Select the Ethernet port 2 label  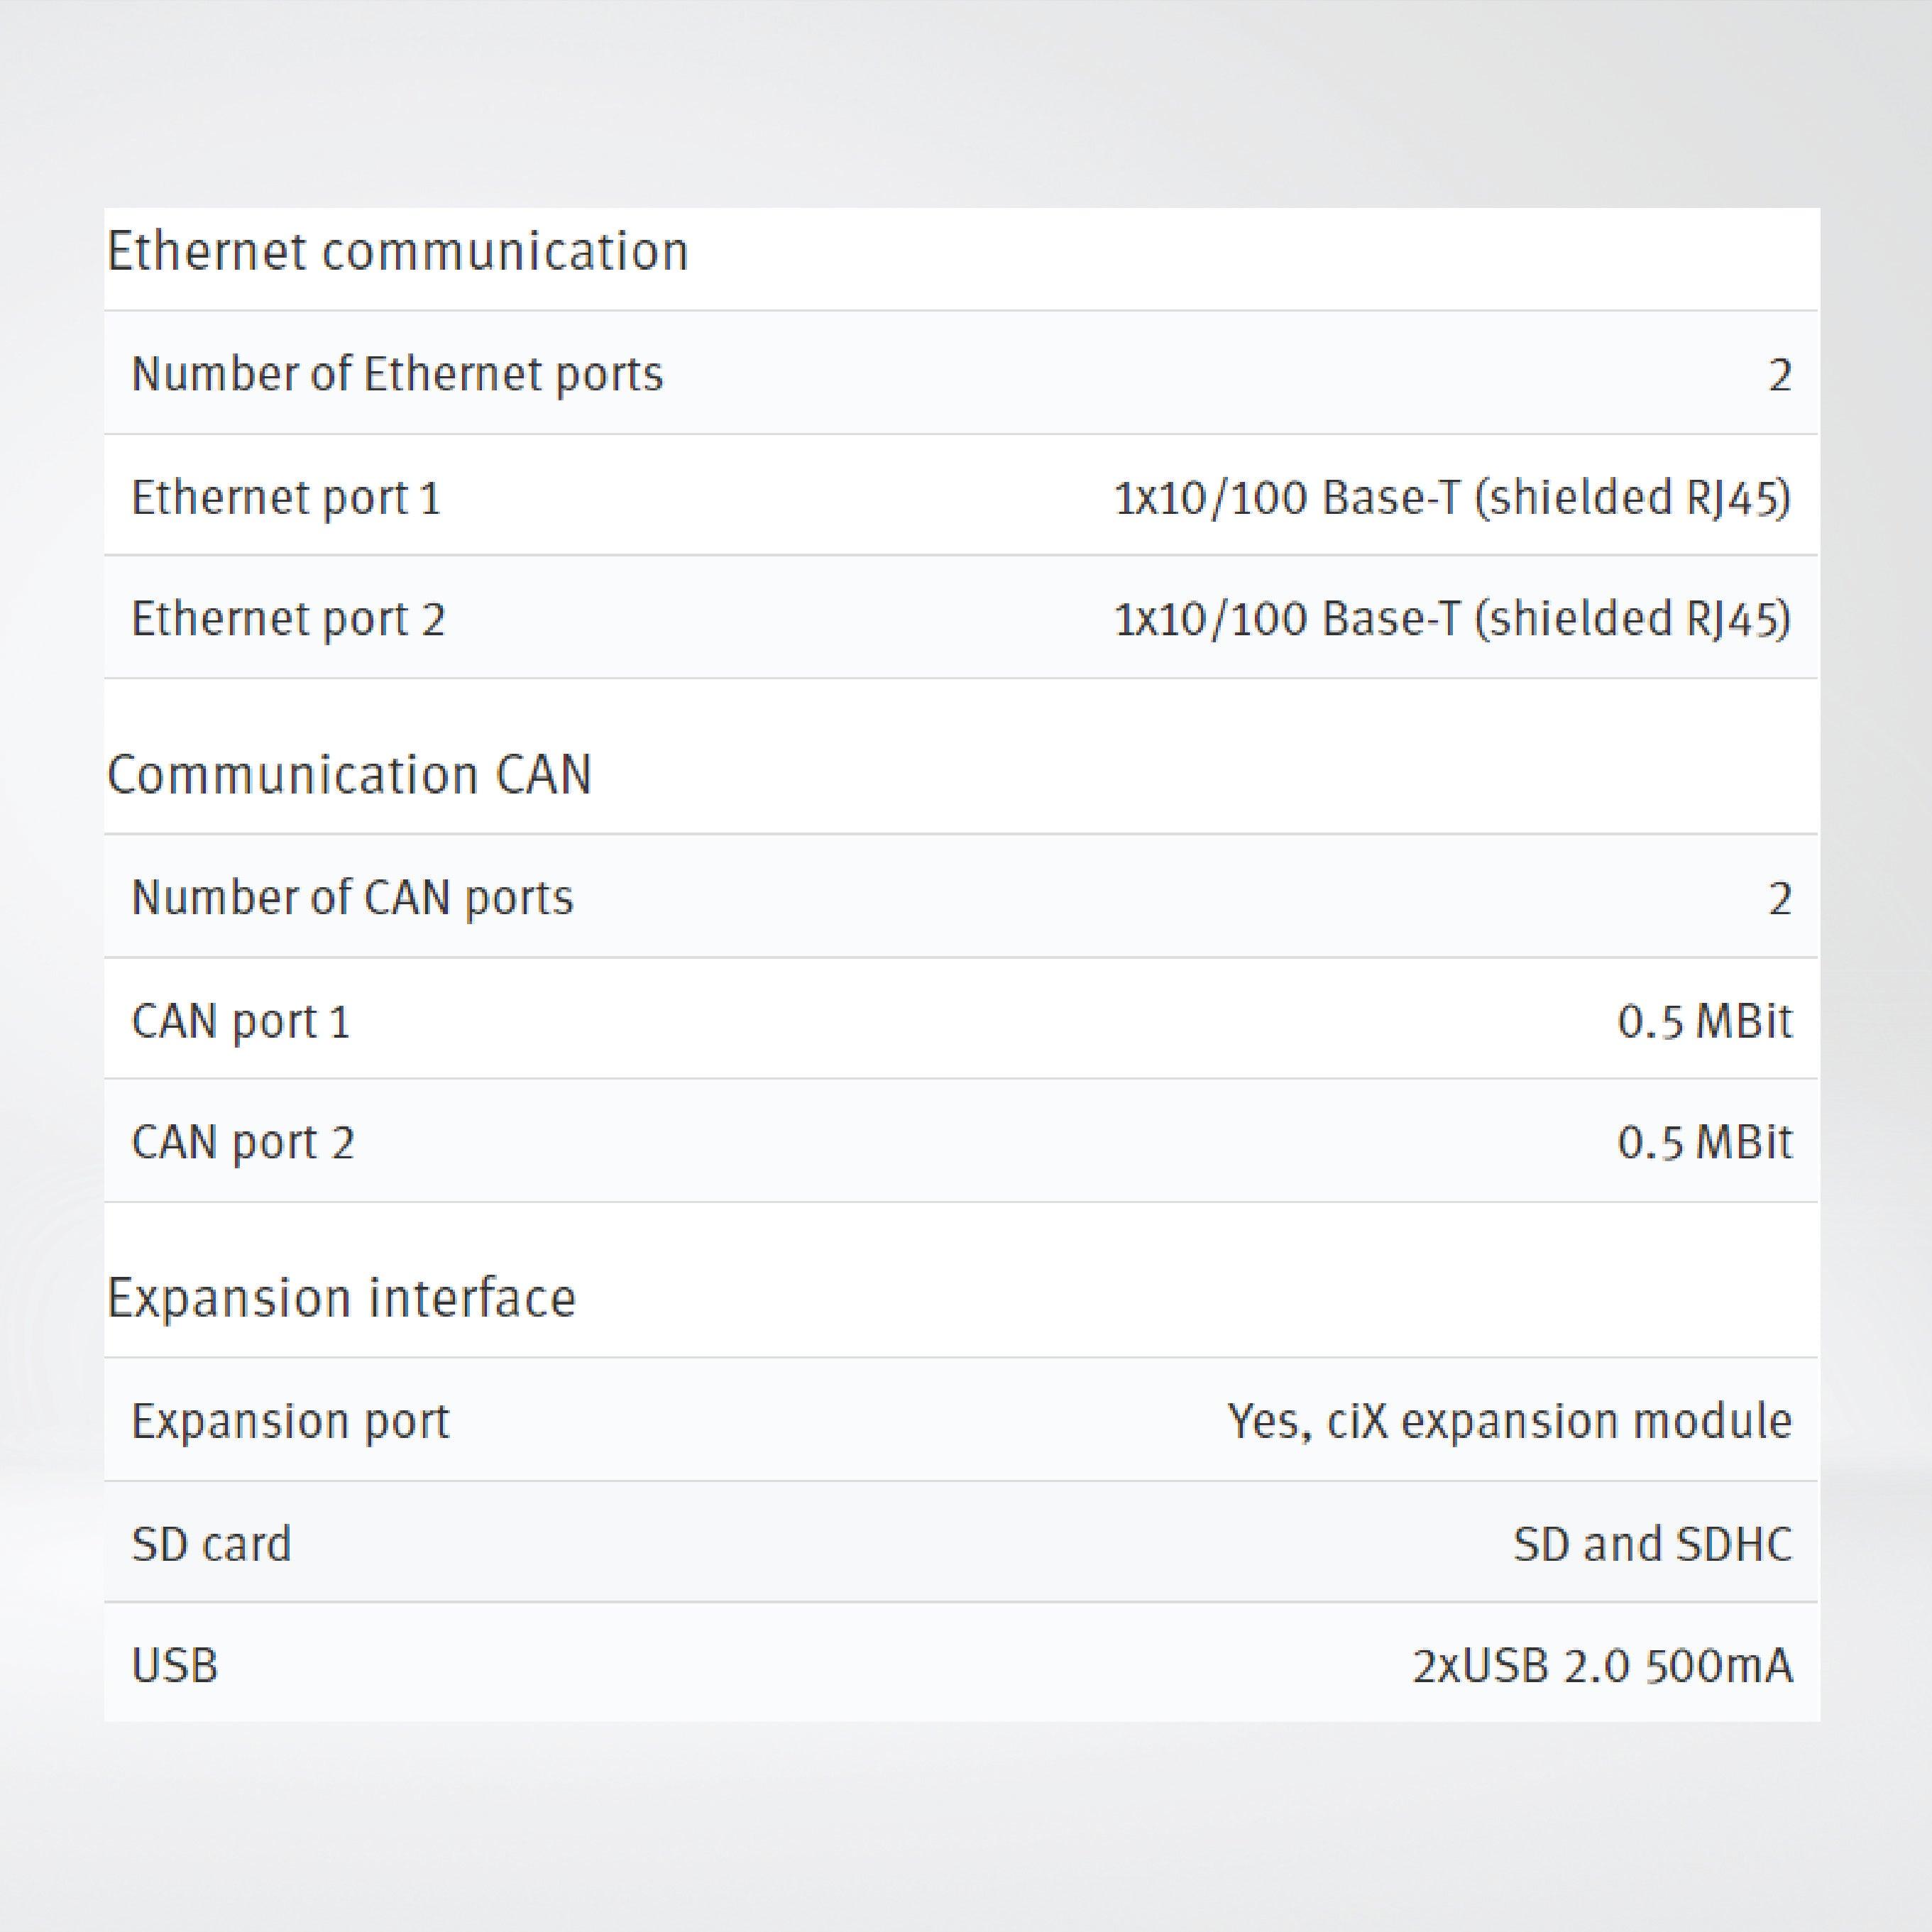coord(288,619)
